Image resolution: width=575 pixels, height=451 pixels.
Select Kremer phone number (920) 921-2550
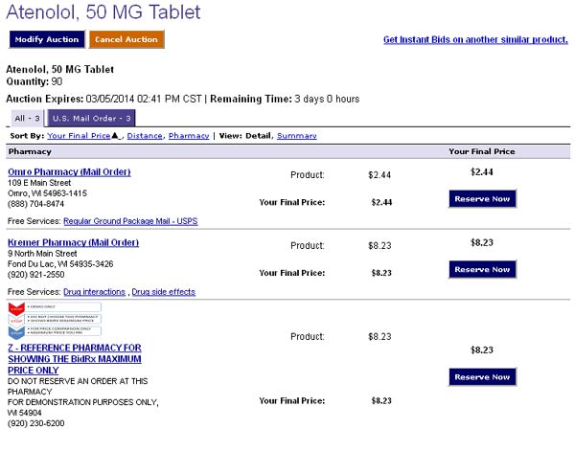pyautogui.click(x=36, y=275)
